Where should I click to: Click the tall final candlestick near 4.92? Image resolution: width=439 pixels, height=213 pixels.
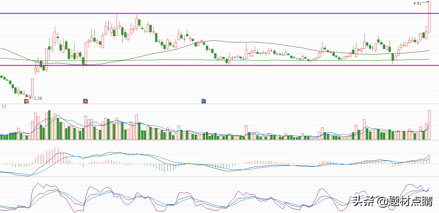pos(429,17)
